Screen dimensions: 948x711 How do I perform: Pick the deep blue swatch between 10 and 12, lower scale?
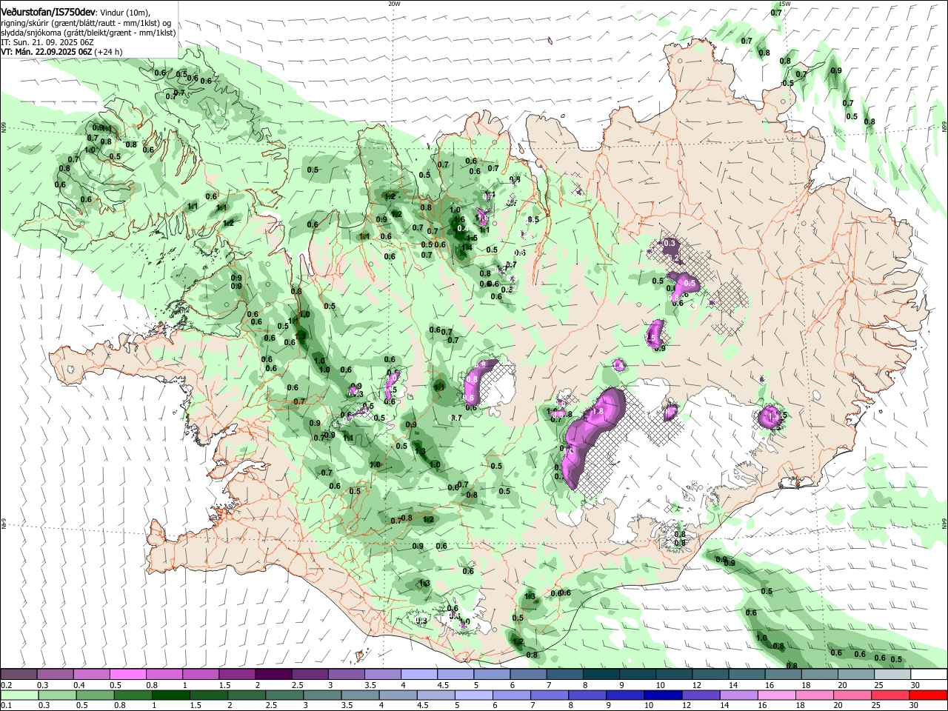pyautogui.click(x=664, y=695)
